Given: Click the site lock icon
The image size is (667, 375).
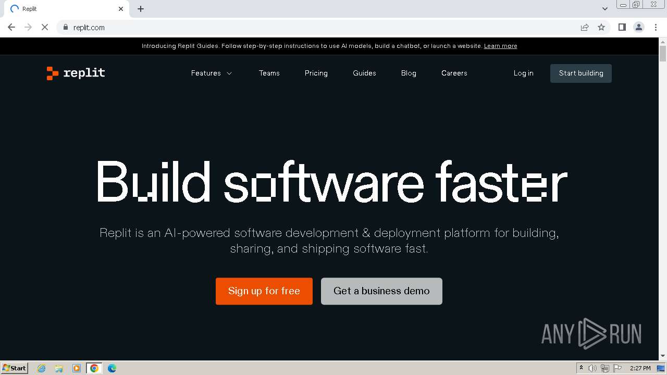Looking at the screenshot, I should pos(65,27).
